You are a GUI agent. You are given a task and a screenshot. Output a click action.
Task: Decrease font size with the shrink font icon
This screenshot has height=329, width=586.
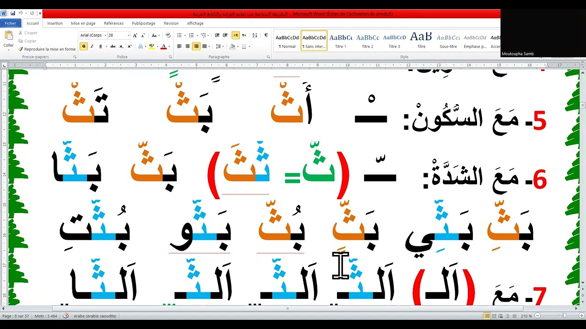pos(143,35)
